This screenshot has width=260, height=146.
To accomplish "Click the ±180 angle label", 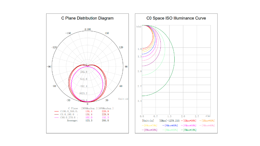I will (x=87, y=29).
